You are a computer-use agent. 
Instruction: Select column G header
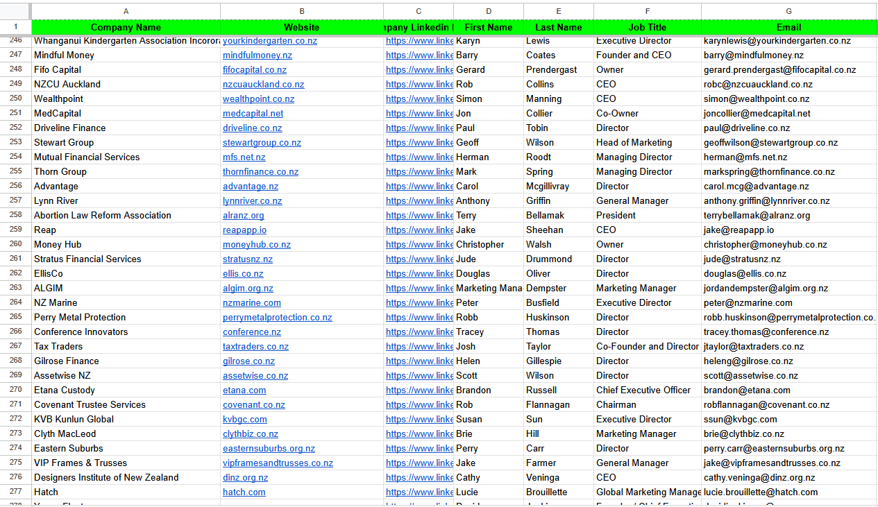click(789, 11)
